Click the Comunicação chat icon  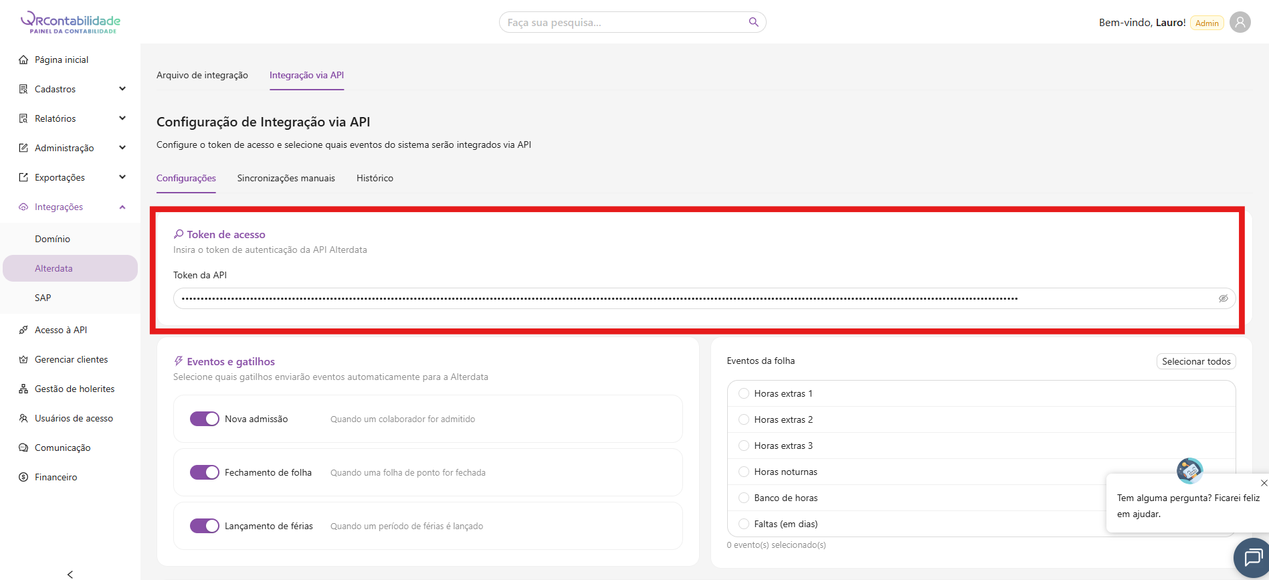(x=23, y=448)
